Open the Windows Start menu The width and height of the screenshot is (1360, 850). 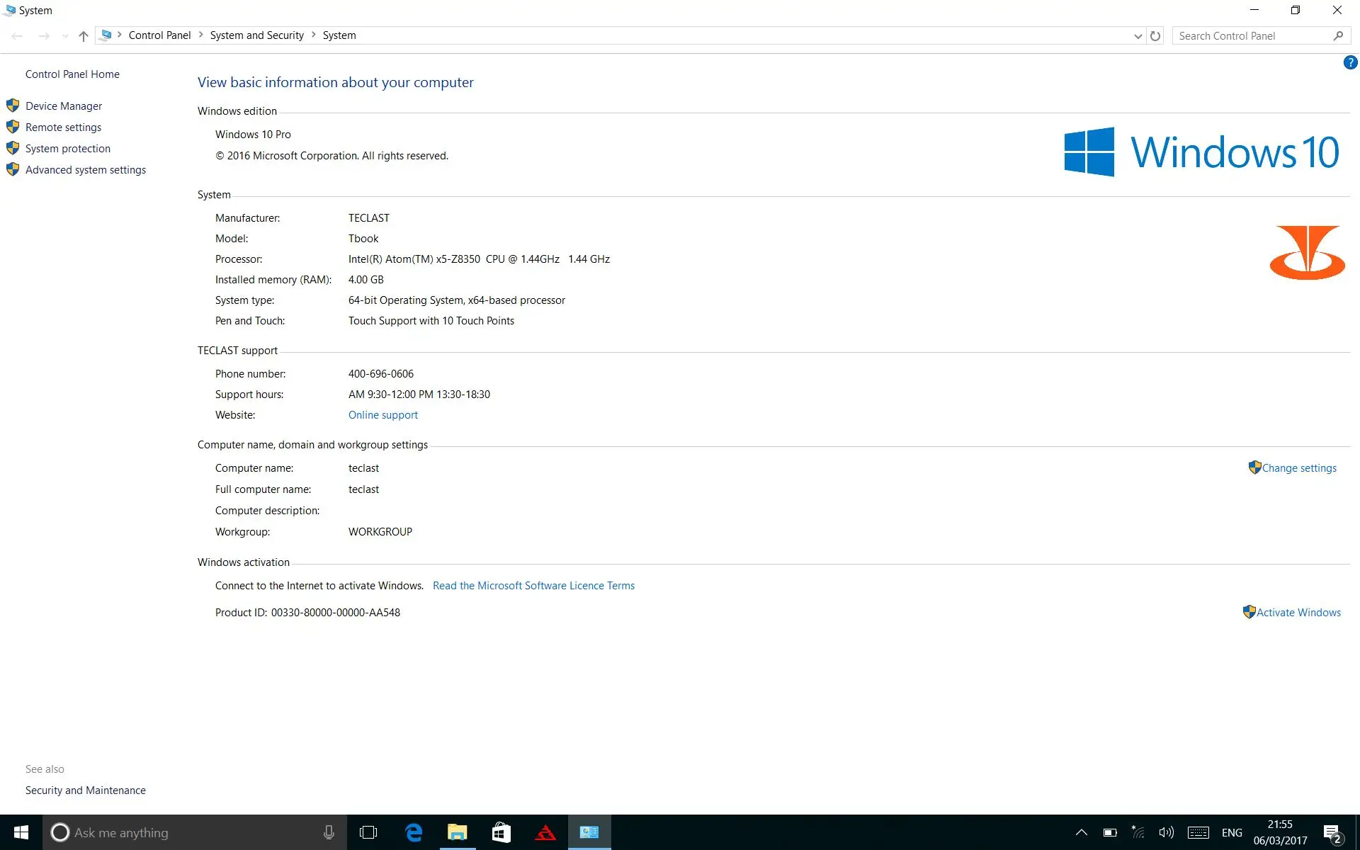pyautogui.click(x=21, y=832)
